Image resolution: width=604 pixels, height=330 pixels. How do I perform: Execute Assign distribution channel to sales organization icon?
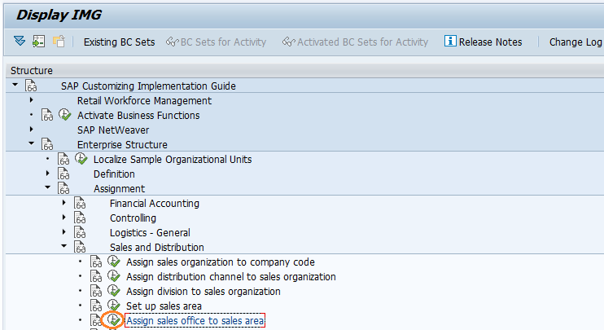pyautogui.click(x=115, y=277)
